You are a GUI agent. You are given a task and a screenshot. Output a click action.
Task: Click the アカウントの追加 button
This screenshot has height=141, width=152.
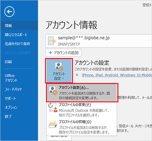[63, 53]
